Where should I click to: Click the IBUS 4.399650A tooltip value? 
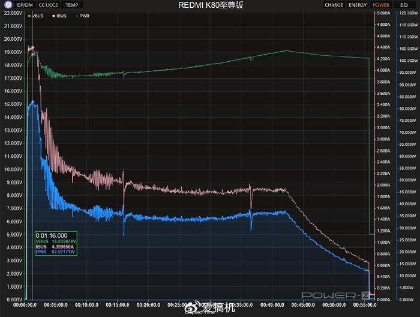click(55, 247)
